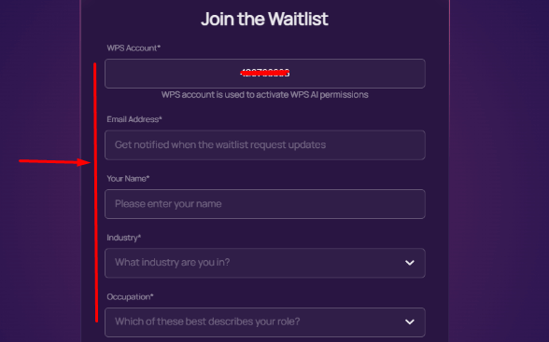Click the 'Industry*' label
Viewport: 549px width, 342px height.
click(124, 238)
